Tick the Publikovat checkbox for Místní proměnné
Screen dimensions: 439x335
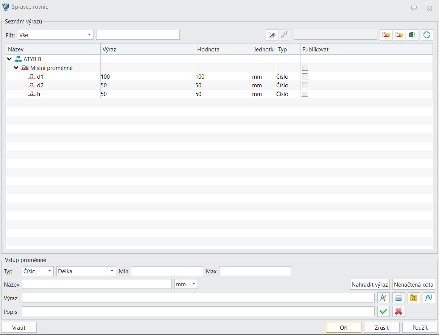305,68
